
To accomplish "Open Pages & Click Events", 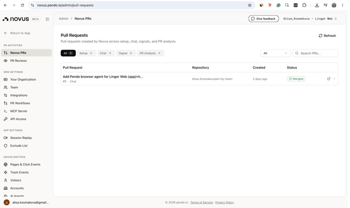I will pyautogui.click(x=26, y=165).
